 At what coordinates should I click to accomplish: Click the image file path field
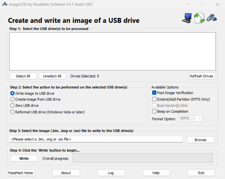coord(96,139)
